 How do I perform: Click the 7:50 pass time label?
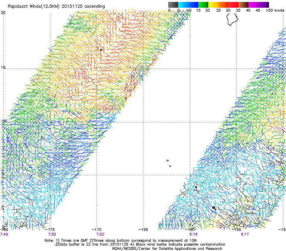(x=52, y=234)
